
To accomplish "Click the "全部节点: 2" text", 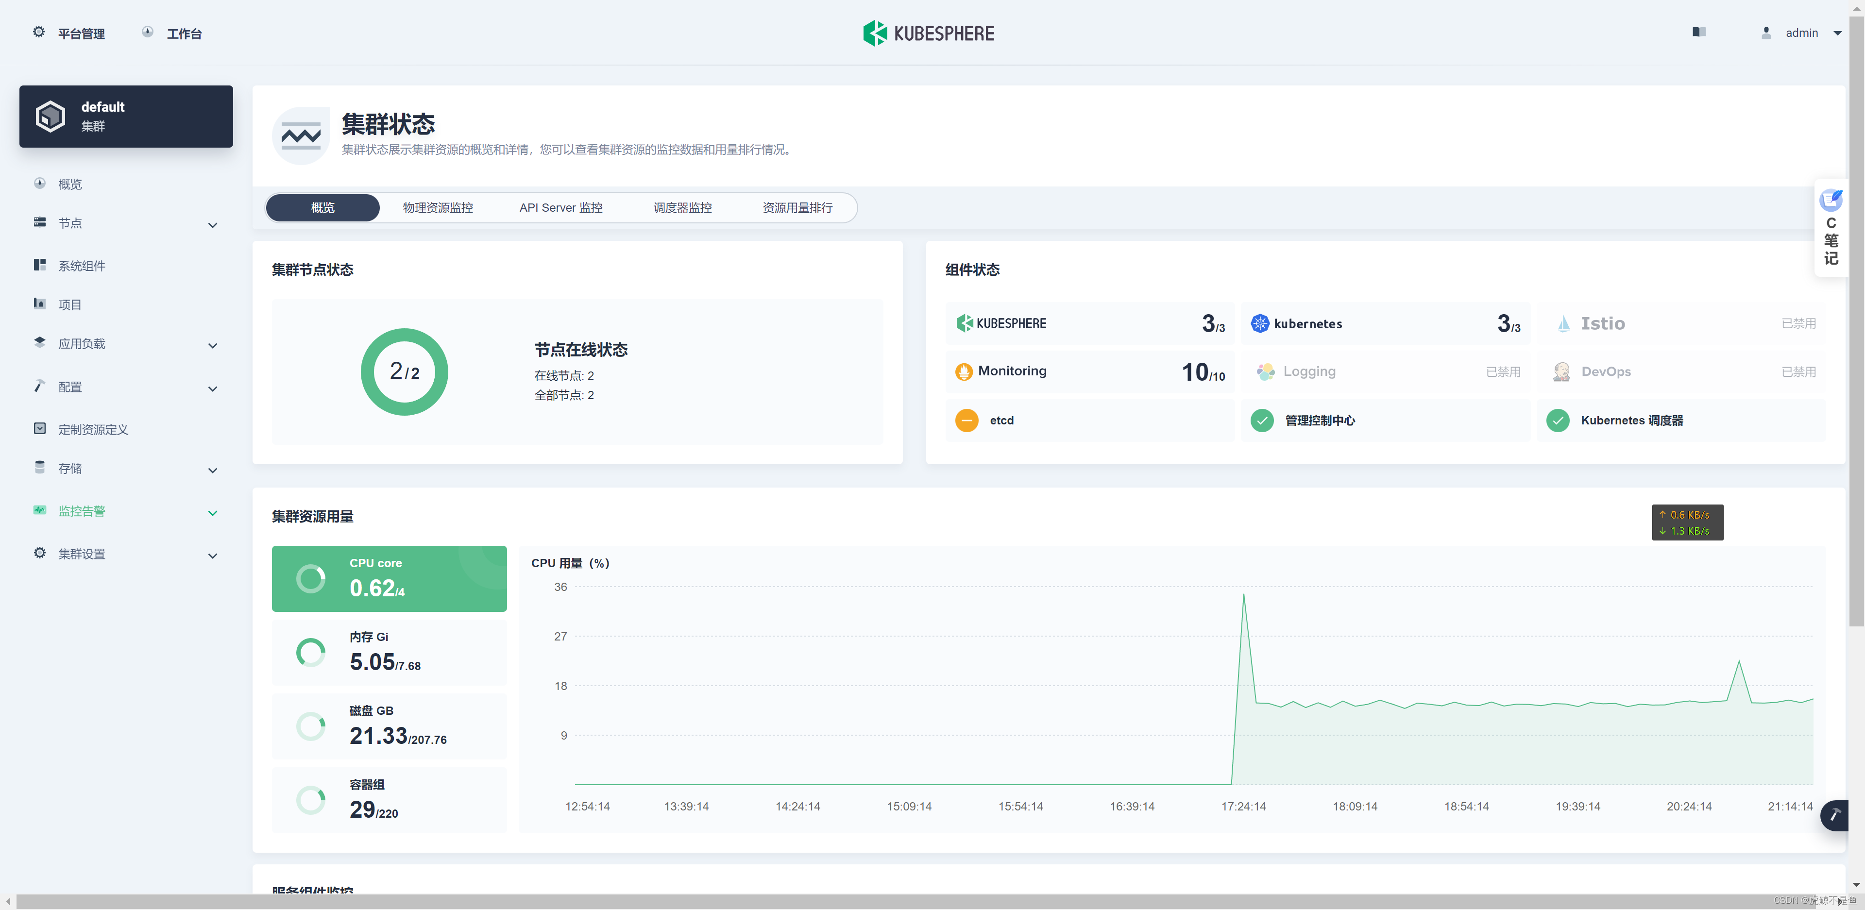I will click(564, 395).
